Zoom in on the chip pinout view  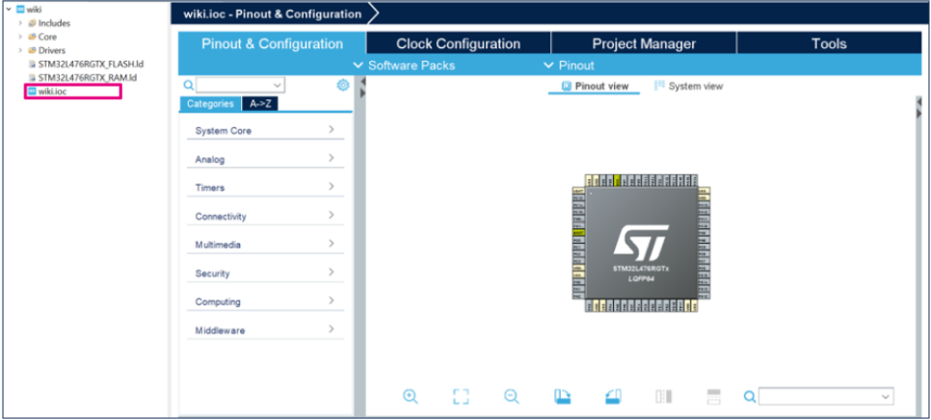(x=411, y=396)
